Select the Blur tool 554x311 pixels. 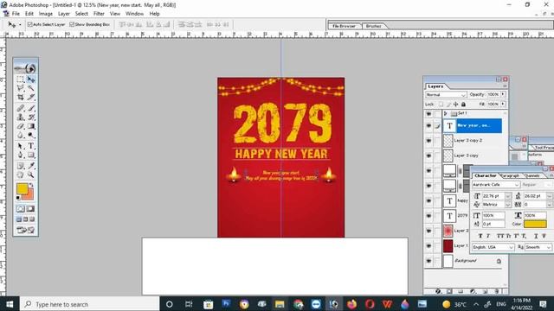[x=21, y=135]
